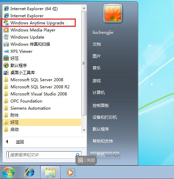Image resolution: width=174 pixels, height=179 pixels.
Task: Open the liuchengjie user folder link
Action: tap(103, 32)
